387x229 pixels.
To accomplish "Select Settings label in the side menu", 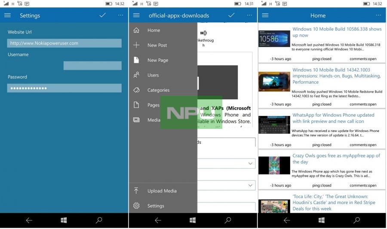I will (156, 206).
